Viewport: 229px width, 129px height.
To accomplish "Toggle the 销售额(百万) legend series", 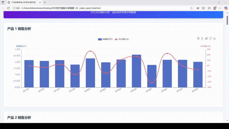I will (105, 39).
